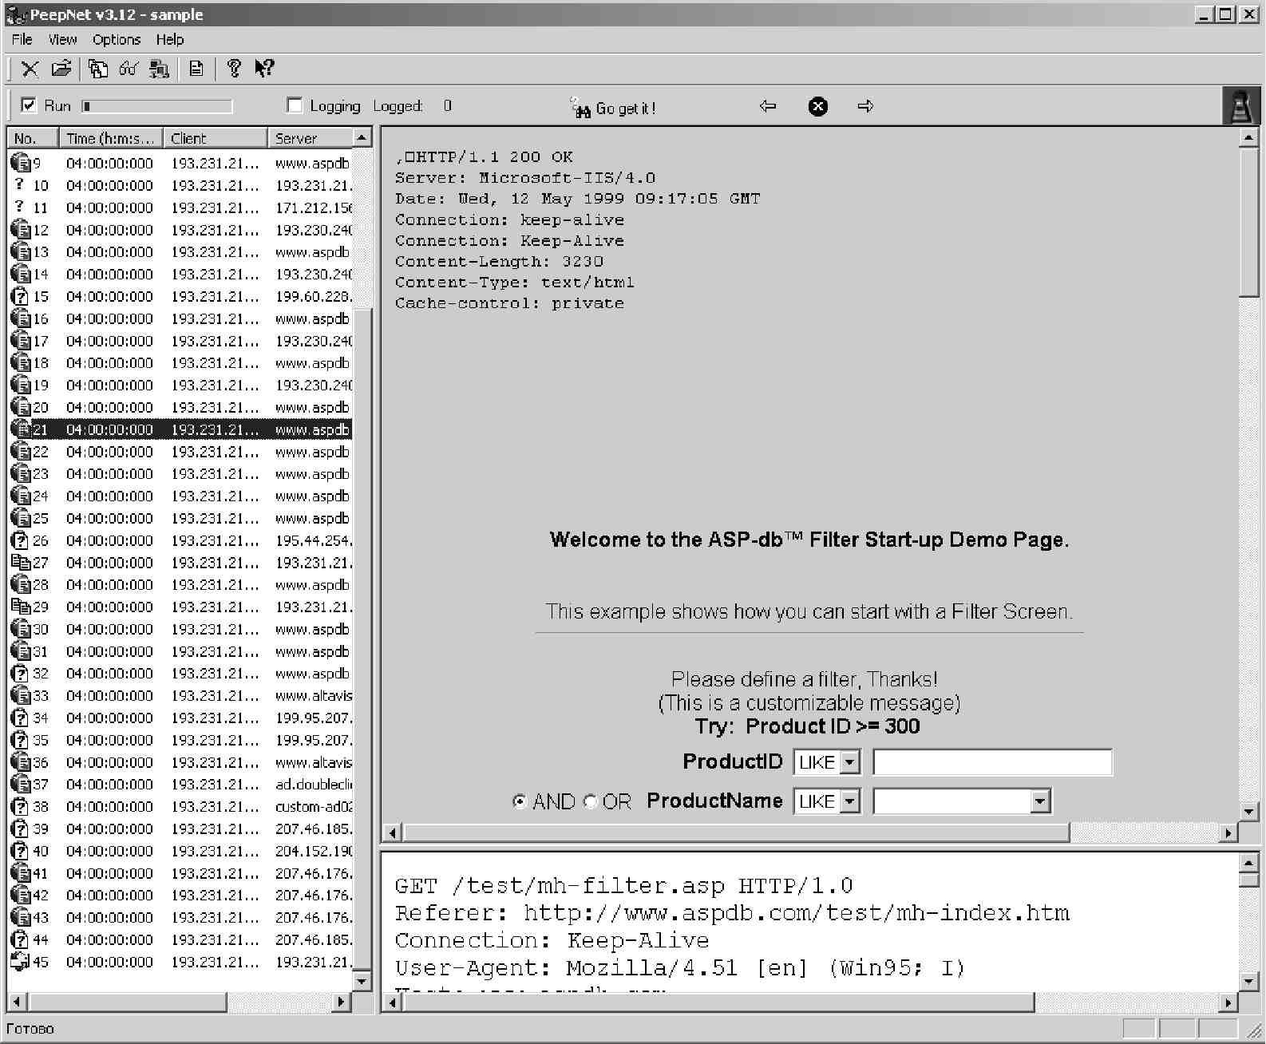Click the globe icon of packet 9
Image resolution: width=1266 pixels, height=1044 pixels.
click(x=21, y=163)
